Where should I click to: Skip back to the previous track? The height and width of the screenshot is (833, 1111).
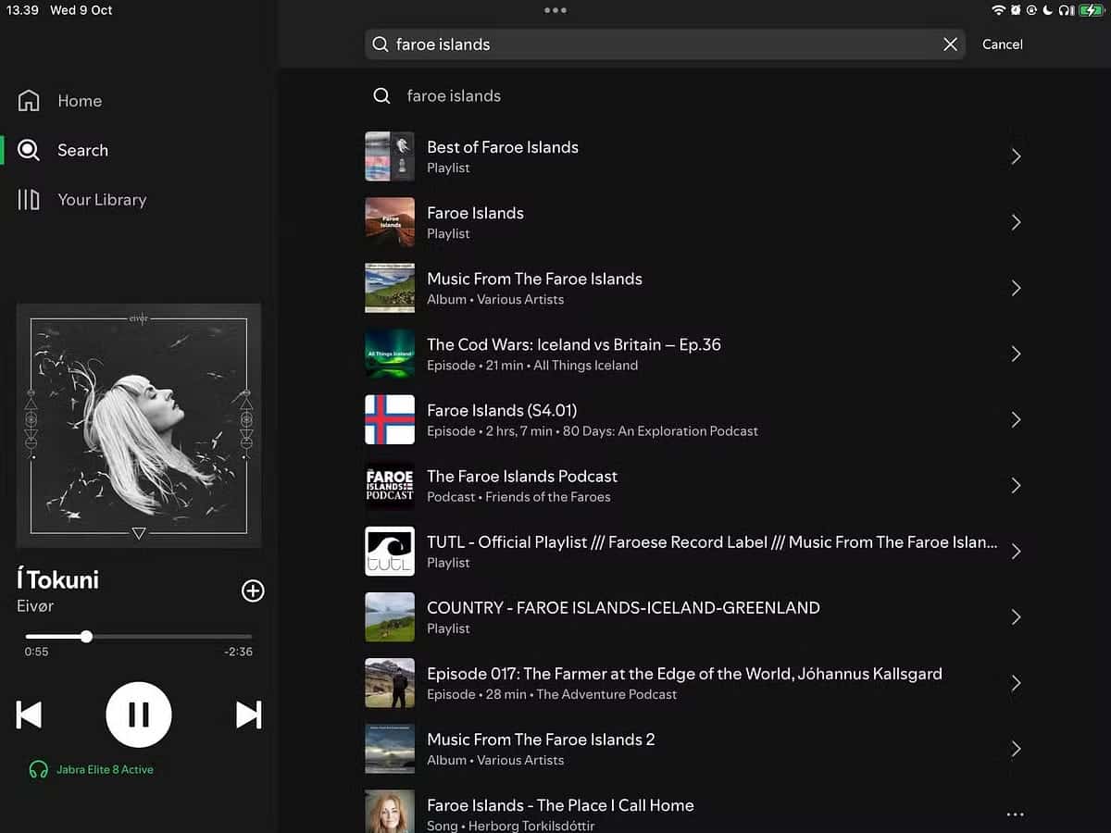click(x=29, y=714)
